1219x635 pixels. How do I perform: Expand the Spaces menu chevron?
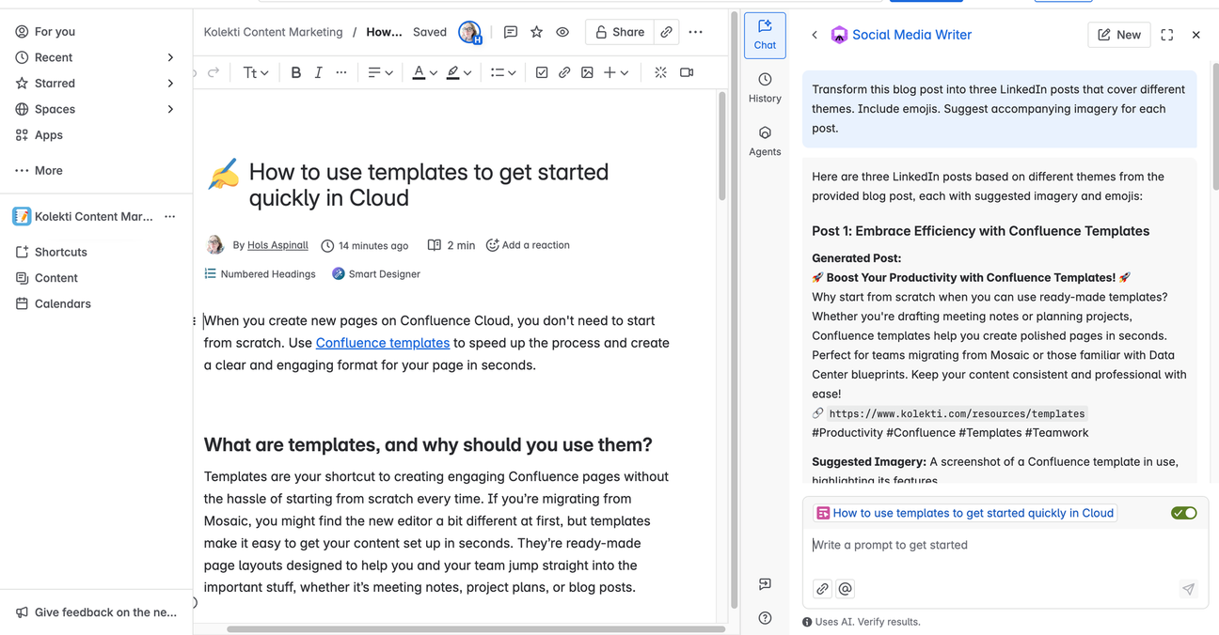(x=170, y=109)
